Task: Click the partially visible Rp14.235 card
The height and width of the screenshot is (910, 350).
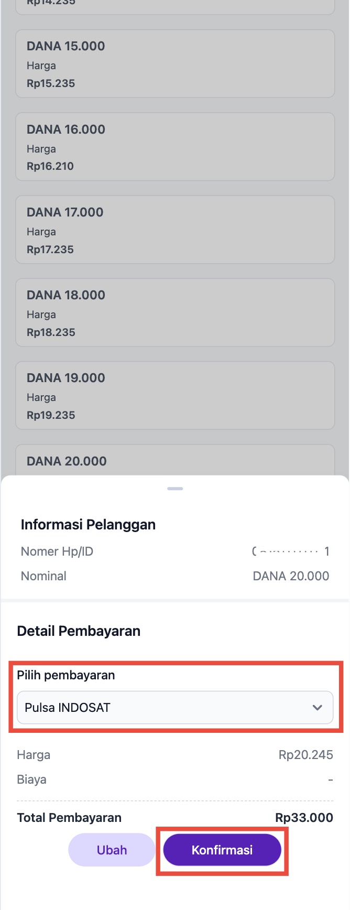Action: 175,5
